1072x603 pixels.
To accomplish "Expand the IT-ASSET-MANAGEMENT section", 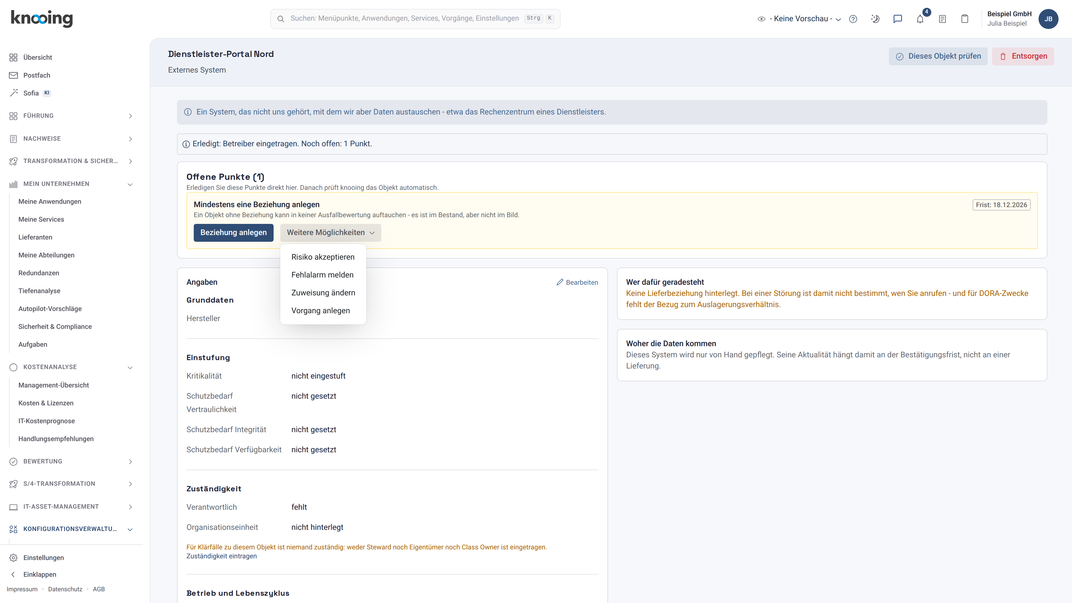I will (x=71, y=507).
